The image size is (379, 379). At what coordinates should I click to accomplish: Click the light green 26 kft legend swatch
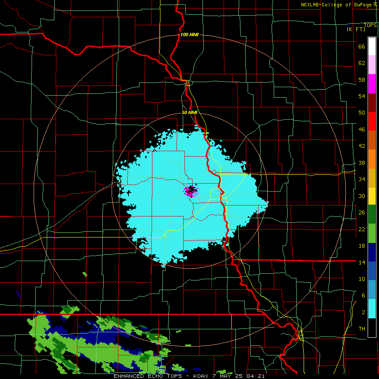coord(372,233)
